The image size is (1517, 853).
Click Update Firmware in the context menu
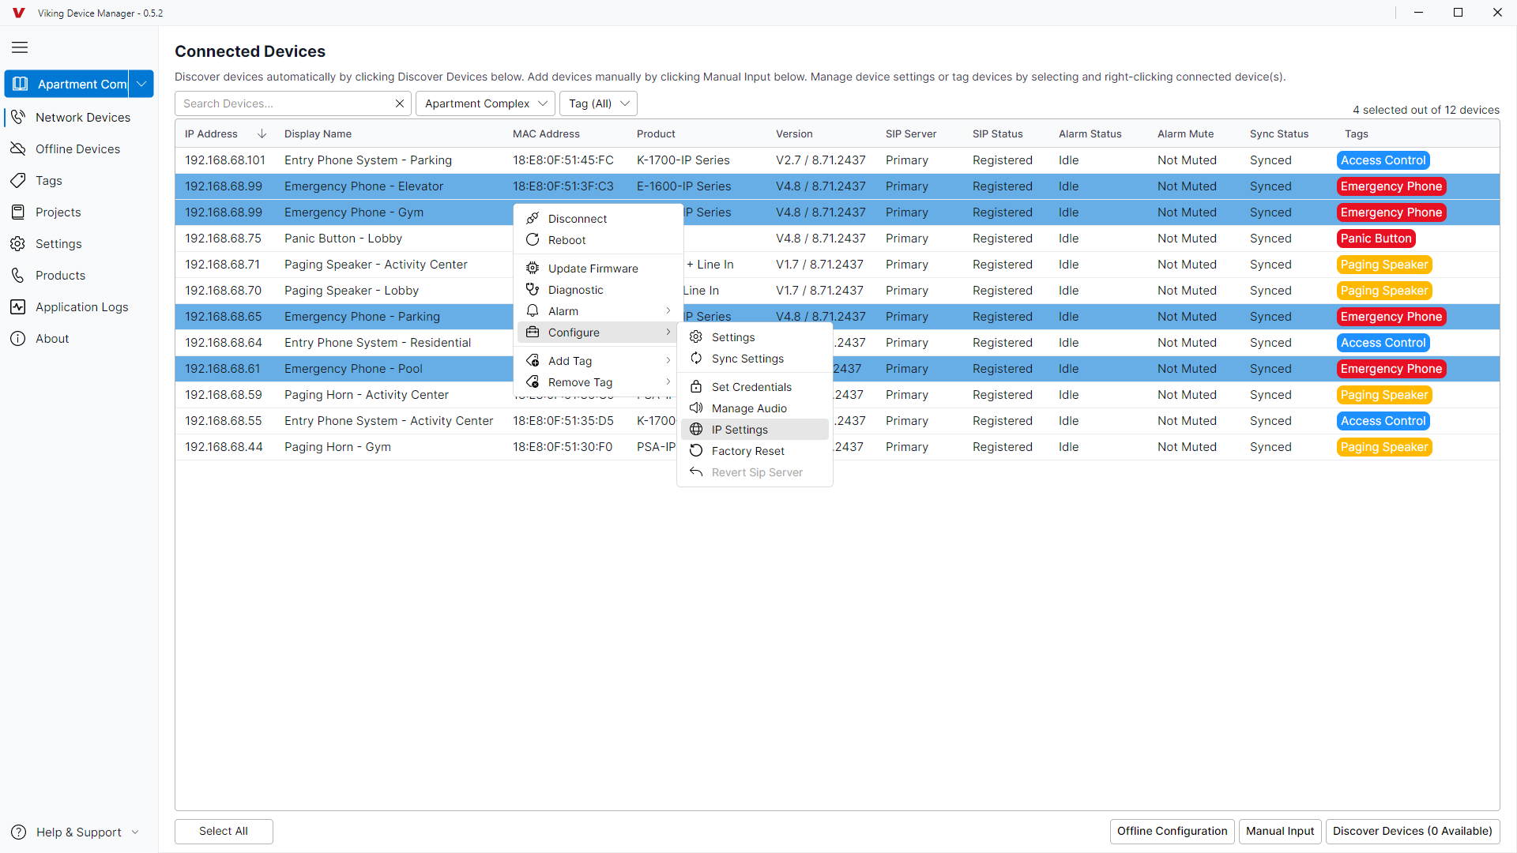[593, 269]
